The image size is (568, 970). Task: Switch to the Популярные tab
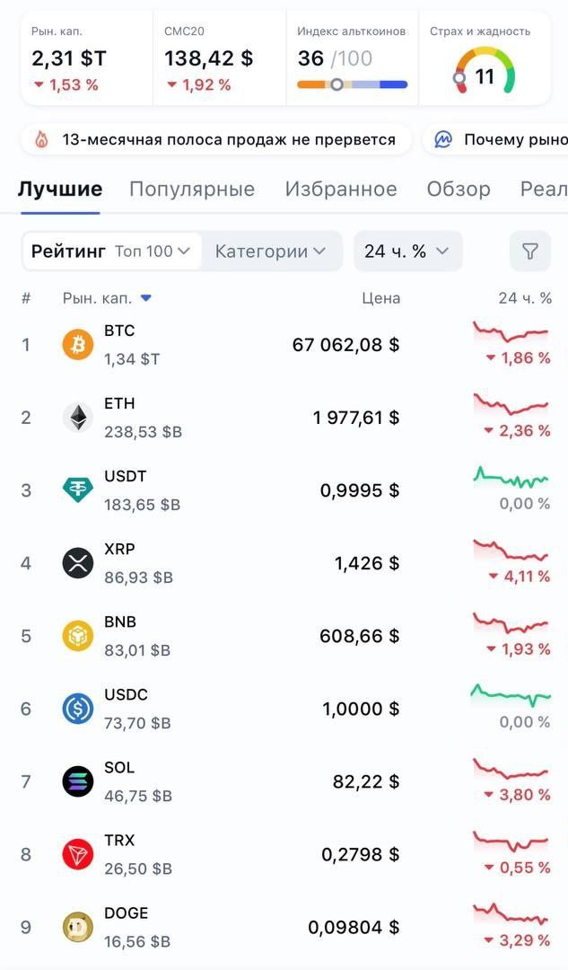(192, 190)
